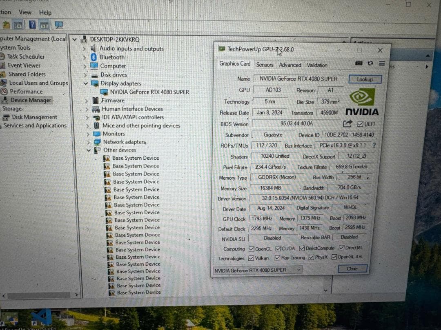Open the View menu
Image resolution: width=441 pixels, height=330 pixels.
25,12
